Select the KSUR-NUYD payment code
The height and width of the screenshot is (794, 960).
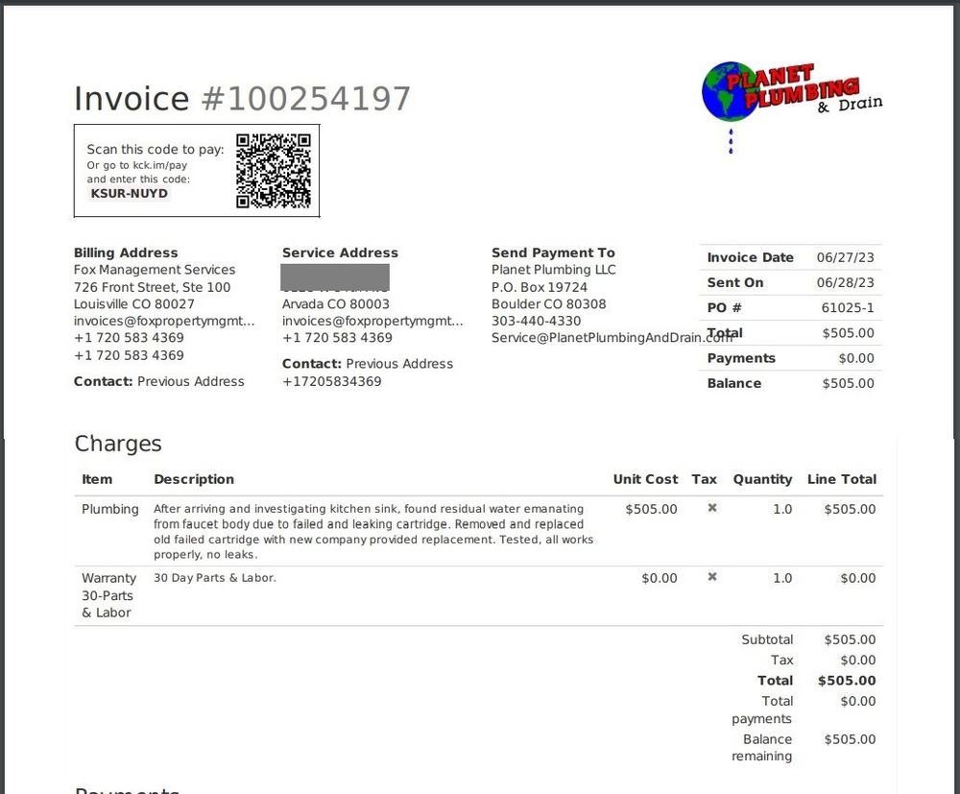pos(130,193)
